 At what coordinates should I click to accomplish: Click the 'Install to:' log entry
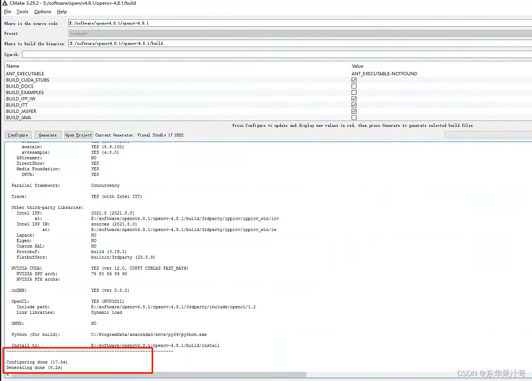click(25, 345)
